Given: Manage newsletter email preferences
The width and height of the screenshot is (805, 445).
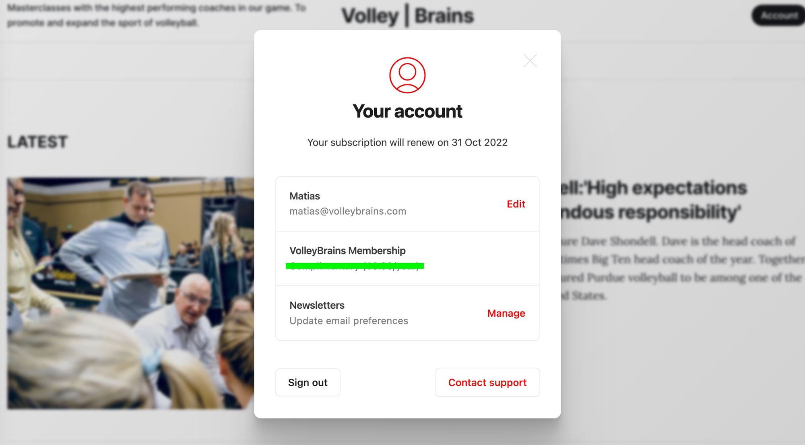Looking at the screenshot, I should point(506,313).
